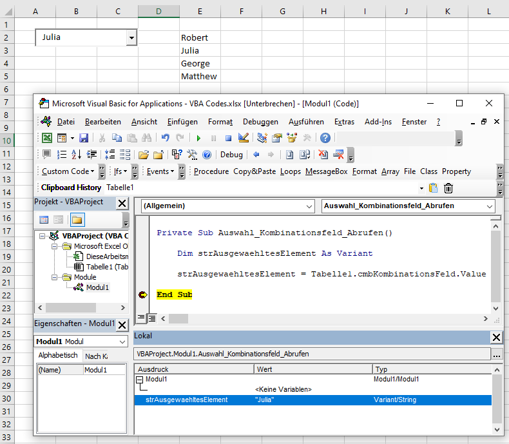Close the Lokal window panel
This screenshot has width=509, height=444.
pyautogui.click(x=496, y=337)
